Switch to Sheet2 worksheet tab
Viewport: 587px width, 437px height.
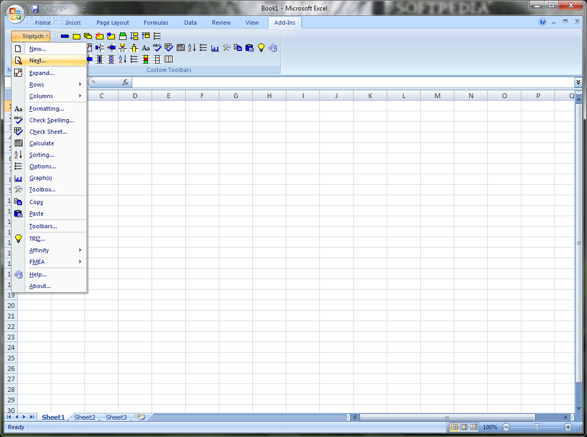[84, 417]
